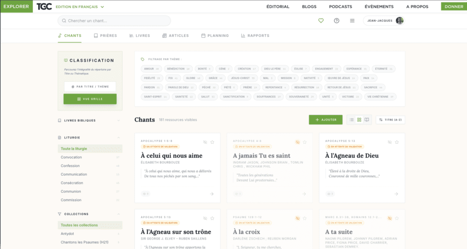Click the green Ajouter button

(x=326, y=120)
